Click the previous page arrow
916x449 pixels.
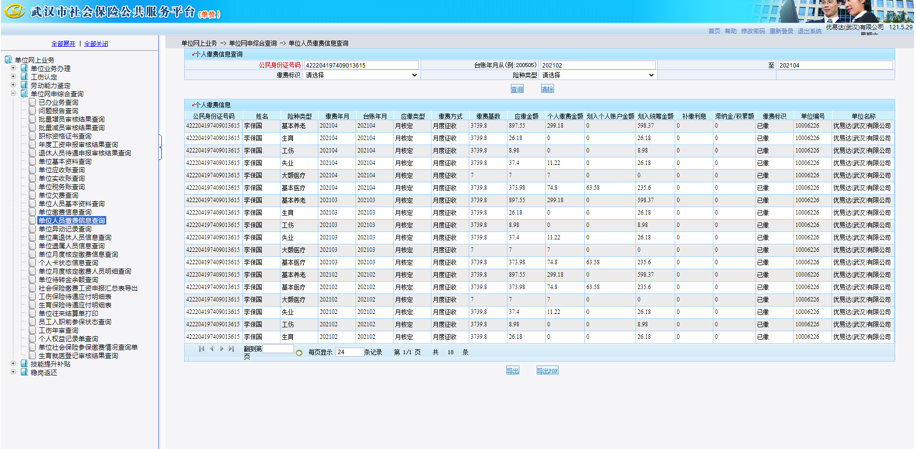click(x=211, y=349)
